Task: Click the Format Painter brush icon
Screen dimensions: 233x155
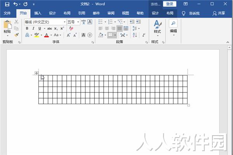Action: (16, 35)
